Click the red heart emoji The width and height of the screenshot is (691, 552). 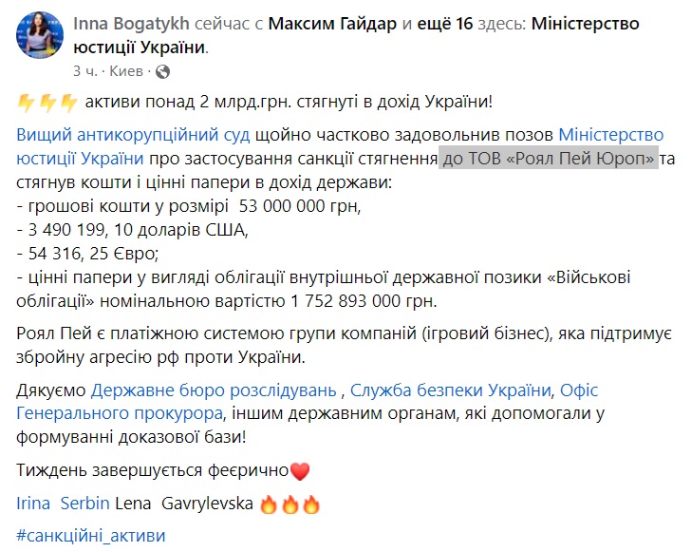point(300,470)
